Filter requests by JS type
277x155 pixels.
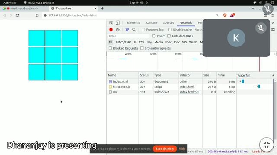point(135,42)
